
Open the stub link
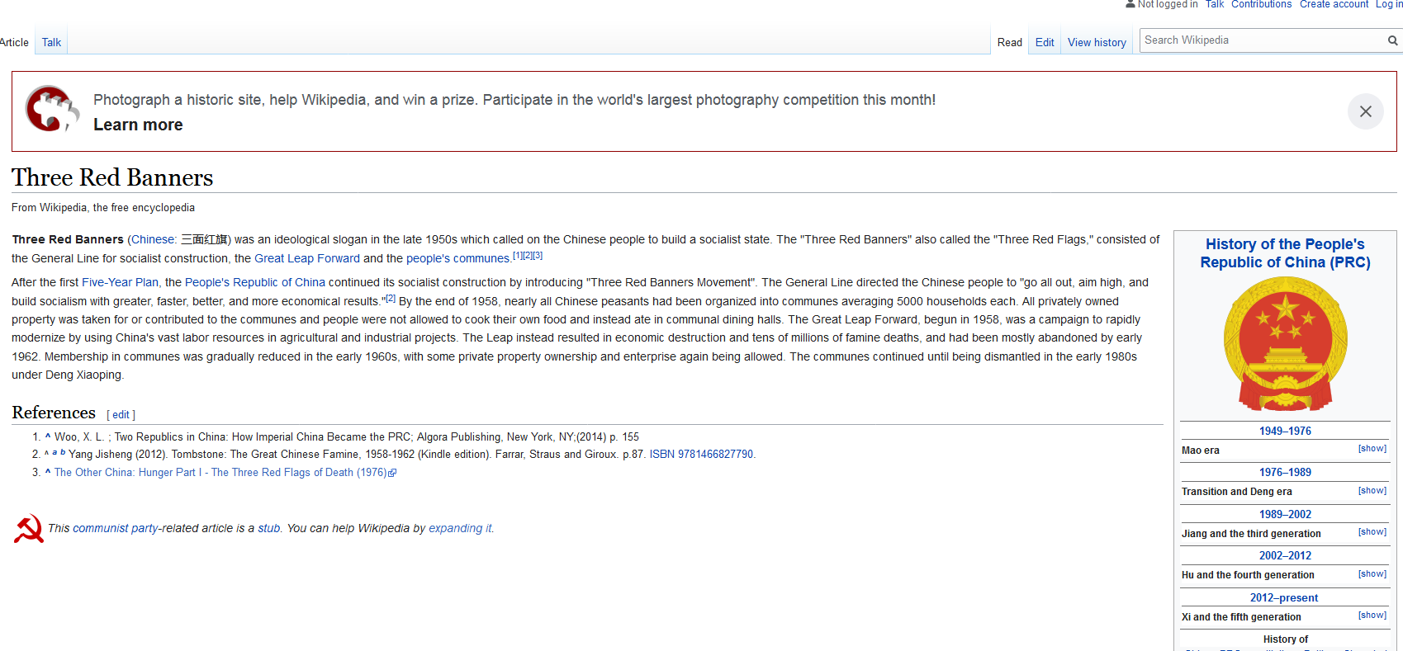(268, 529)
